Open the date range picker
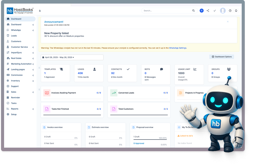255x167 pixels. [x=72, y=57]
